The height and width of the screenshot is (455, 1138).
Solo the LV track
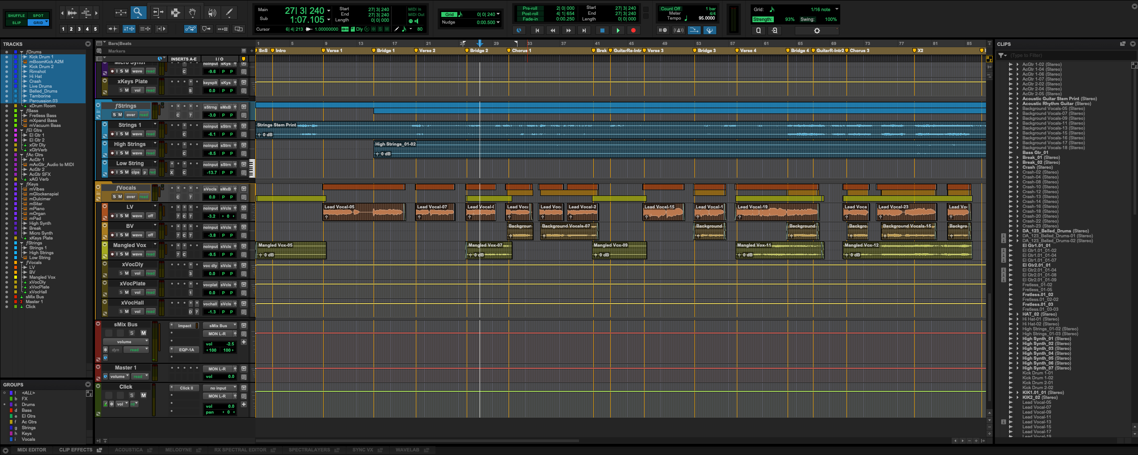121,216
